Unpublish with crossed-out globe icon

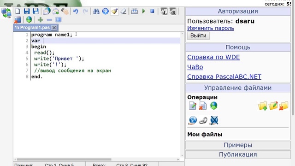point(214,120)
